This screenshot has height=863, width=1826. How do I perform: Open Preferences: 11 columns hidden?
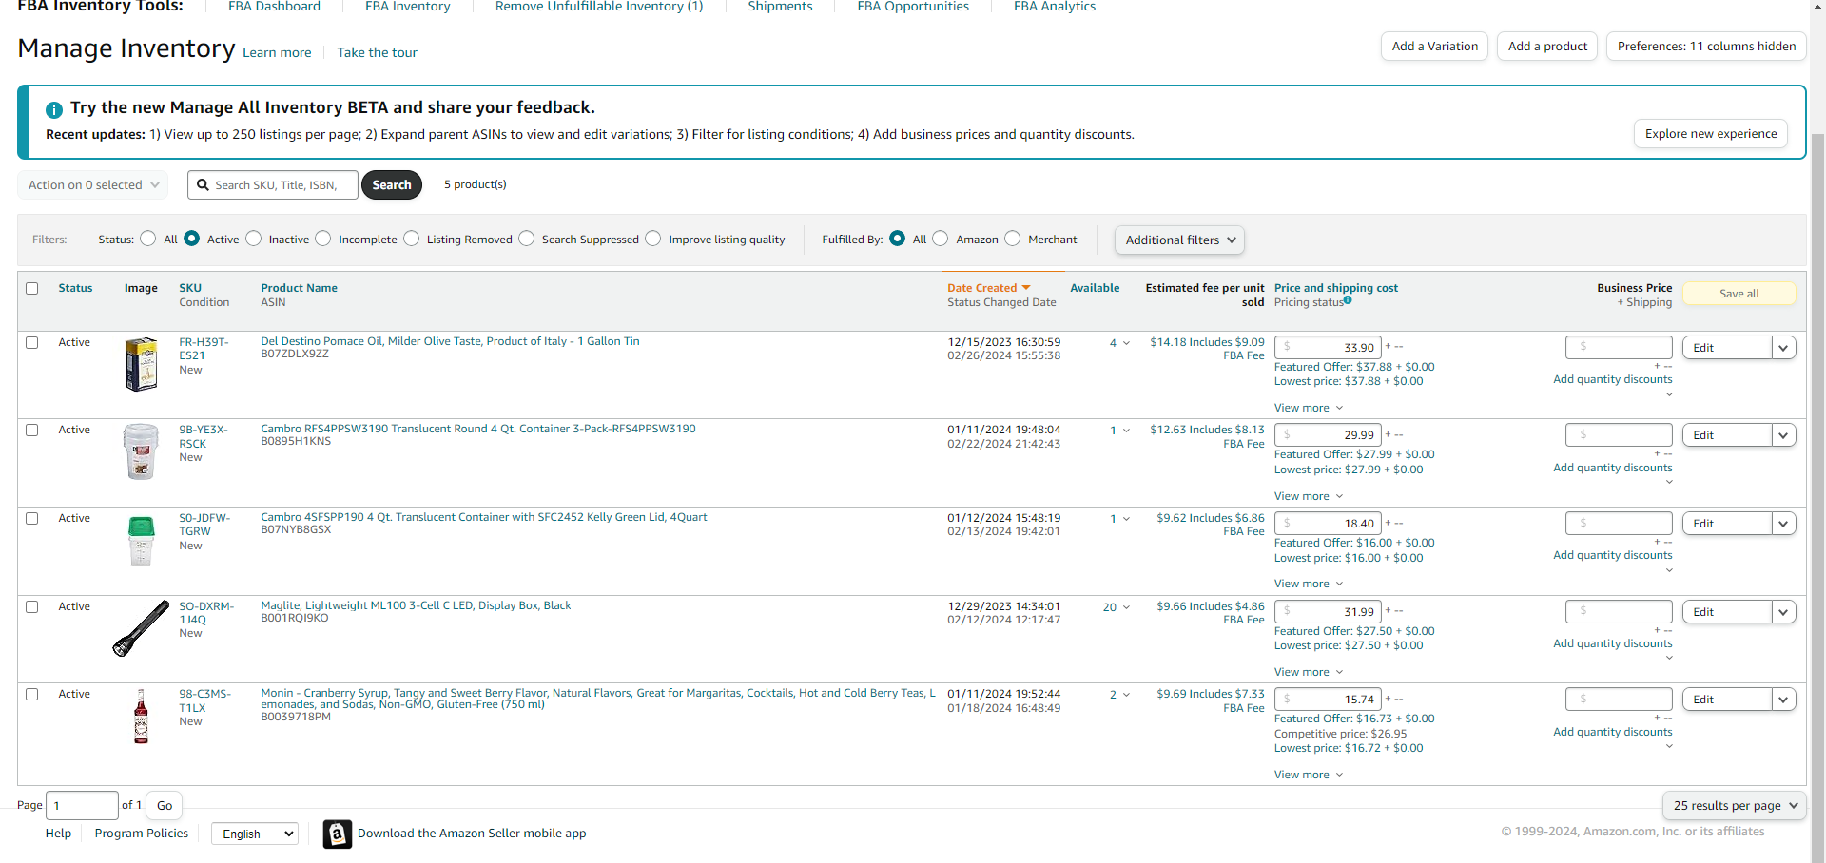1706,47
